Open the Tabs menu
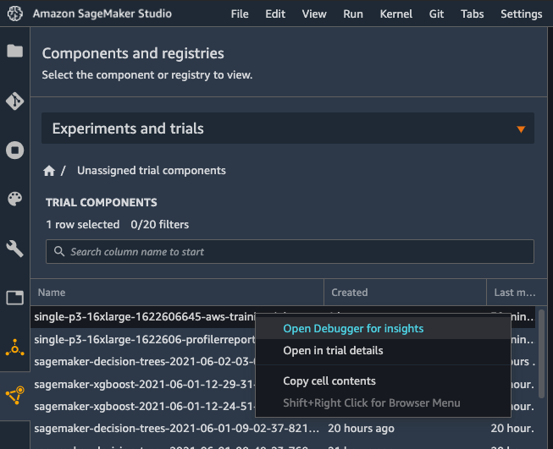 coord(473,14)
